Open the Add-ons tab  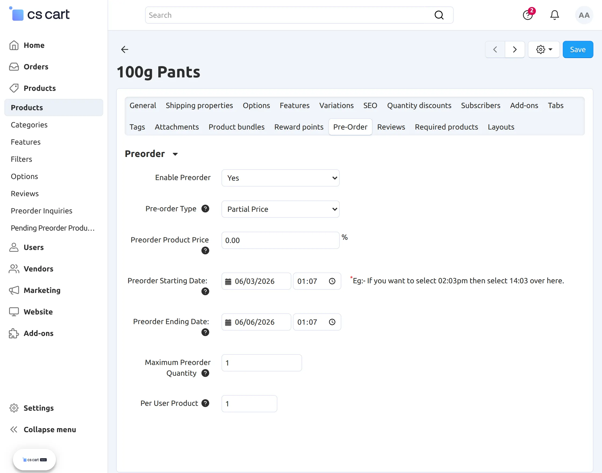coord(524,106)
